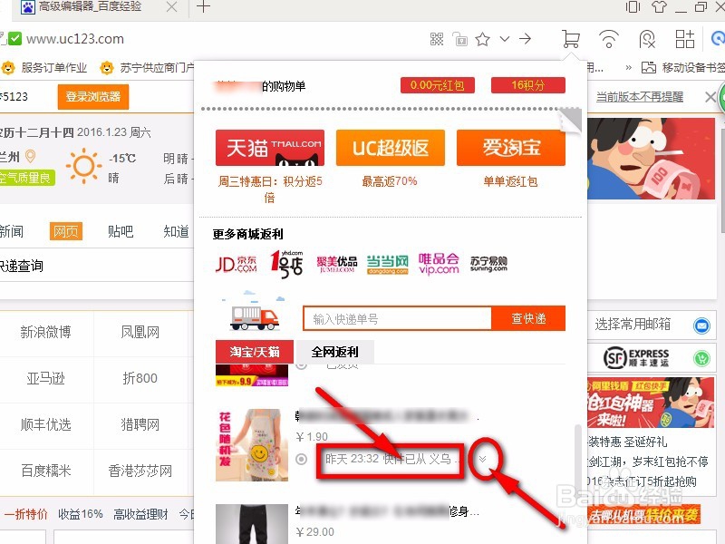This screenshot has width=725, height=544.
Task: Click the logistics status 昨天 23:32 text
Action: pyautogui.click(x=392, y=459)
